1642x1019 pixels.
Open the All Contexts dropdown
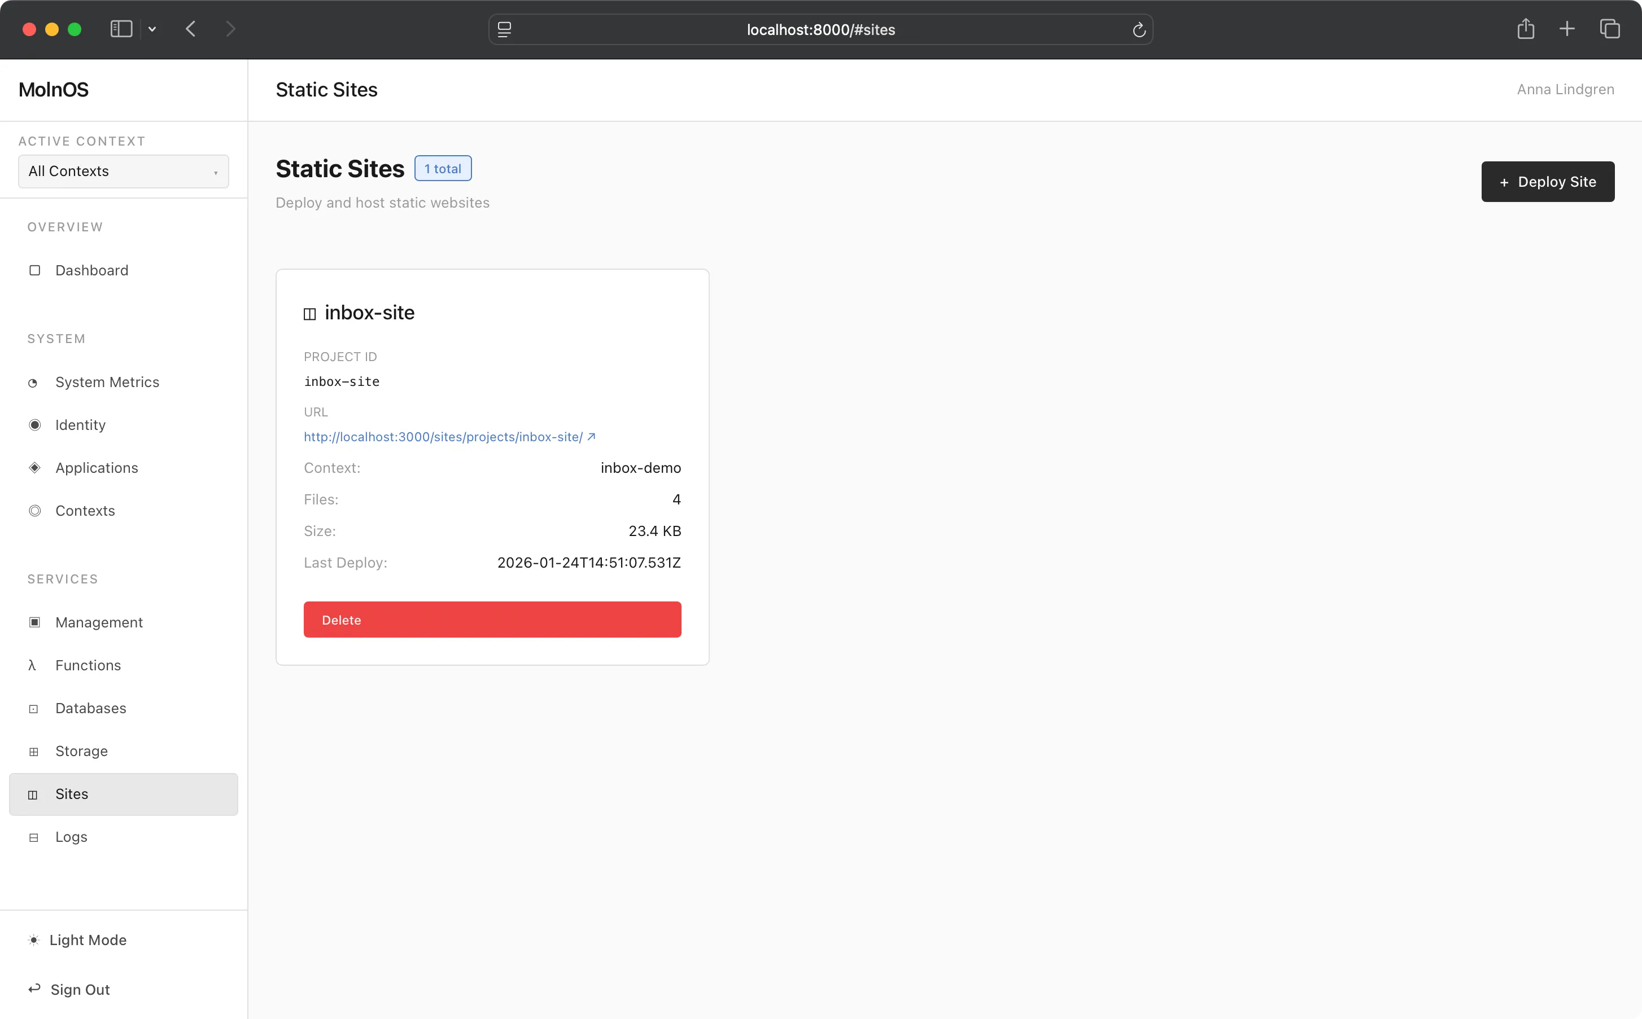tap(124, 171)
